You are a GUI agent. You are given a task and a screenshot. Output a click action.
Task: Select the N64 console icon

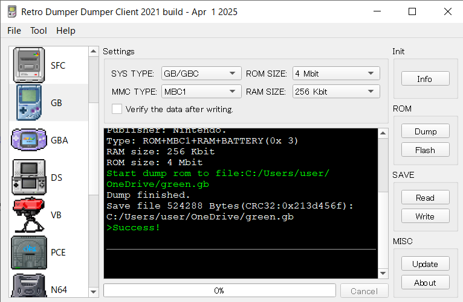(29, 286)
